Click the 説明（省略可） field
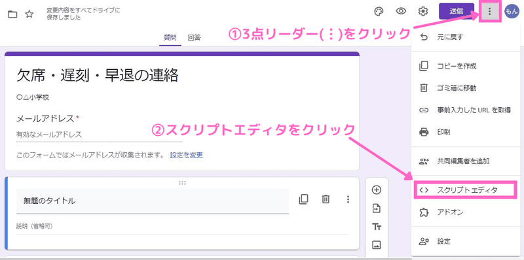The image size is (524, 260). click(x=182, y=227)
